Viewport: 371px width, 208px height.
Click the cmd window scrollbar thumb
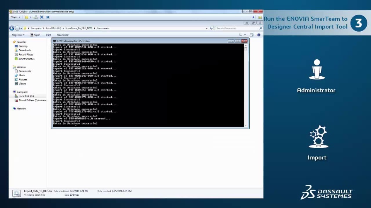coord(246,49)
